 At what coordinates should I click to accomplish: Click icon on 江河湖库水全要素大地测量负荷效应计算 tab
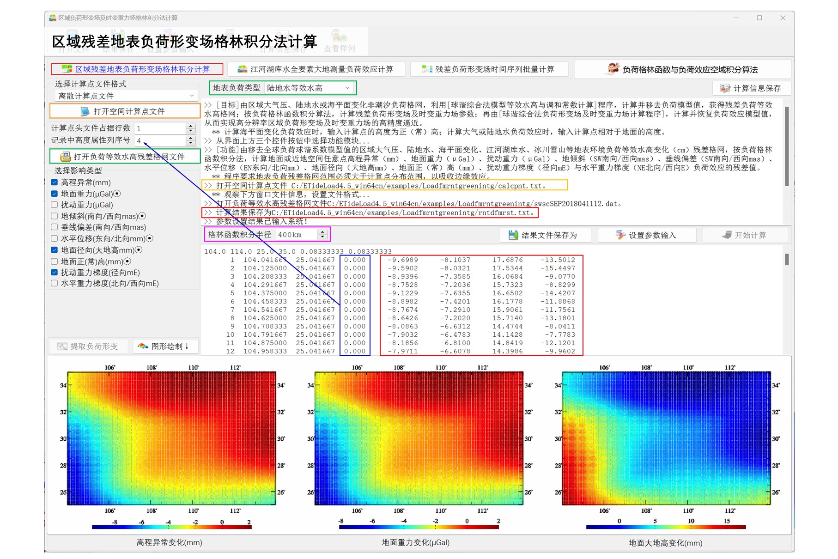pos(243,69)
